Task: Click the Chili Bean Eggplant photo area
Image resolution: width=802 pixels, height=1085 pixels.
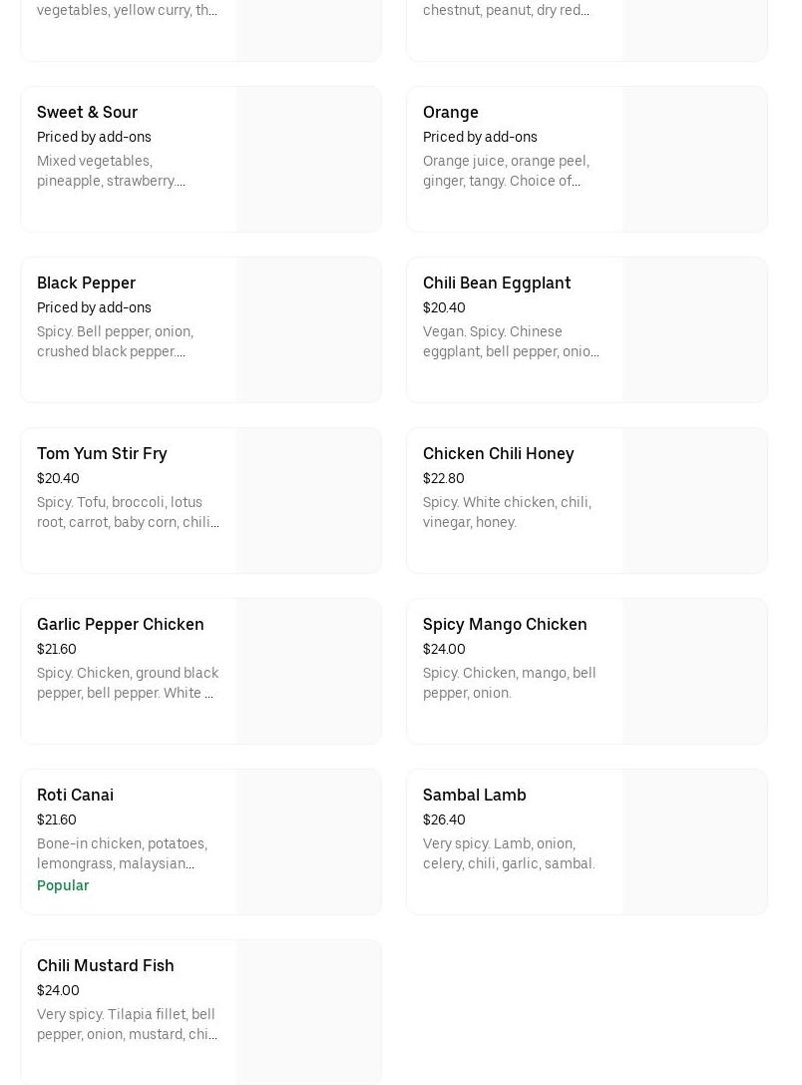Action: pyautogui.click(x=694, y=330)
